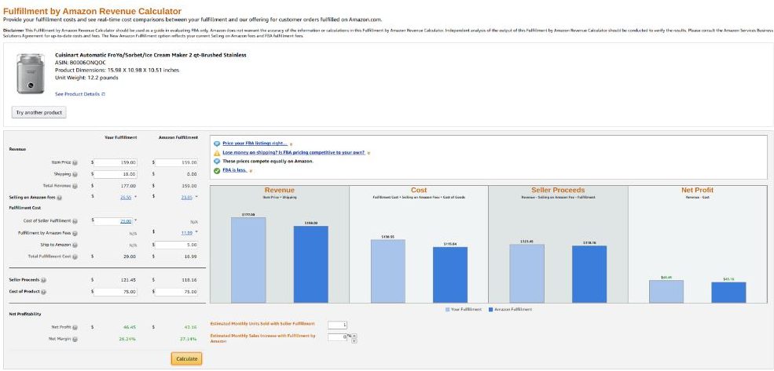The image size is (774, 371).
Task: Click the Net Margin help icon
Action: coord(75,339)
